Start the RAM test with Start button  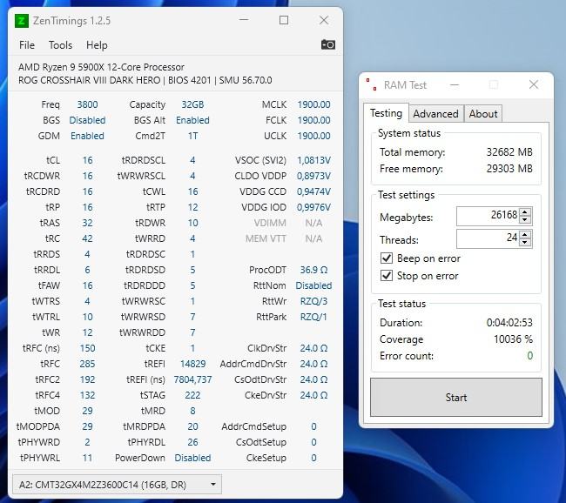coord(456,398)
